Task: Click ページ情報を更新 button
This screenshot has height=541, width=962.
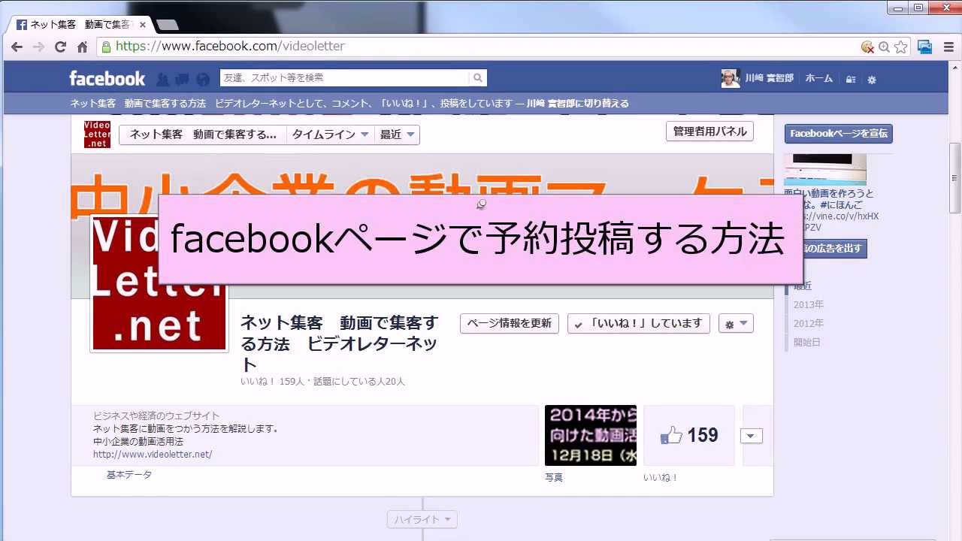Action: (x=510, y=324)
